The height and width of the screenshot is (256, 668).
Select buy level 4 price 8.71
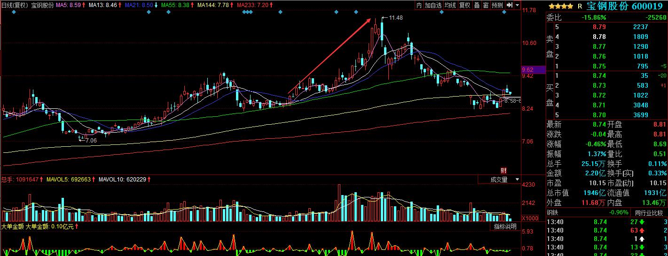(x=599, y=105)
